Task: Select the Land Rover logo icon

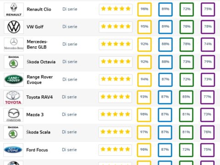Action: pos(14,80)
